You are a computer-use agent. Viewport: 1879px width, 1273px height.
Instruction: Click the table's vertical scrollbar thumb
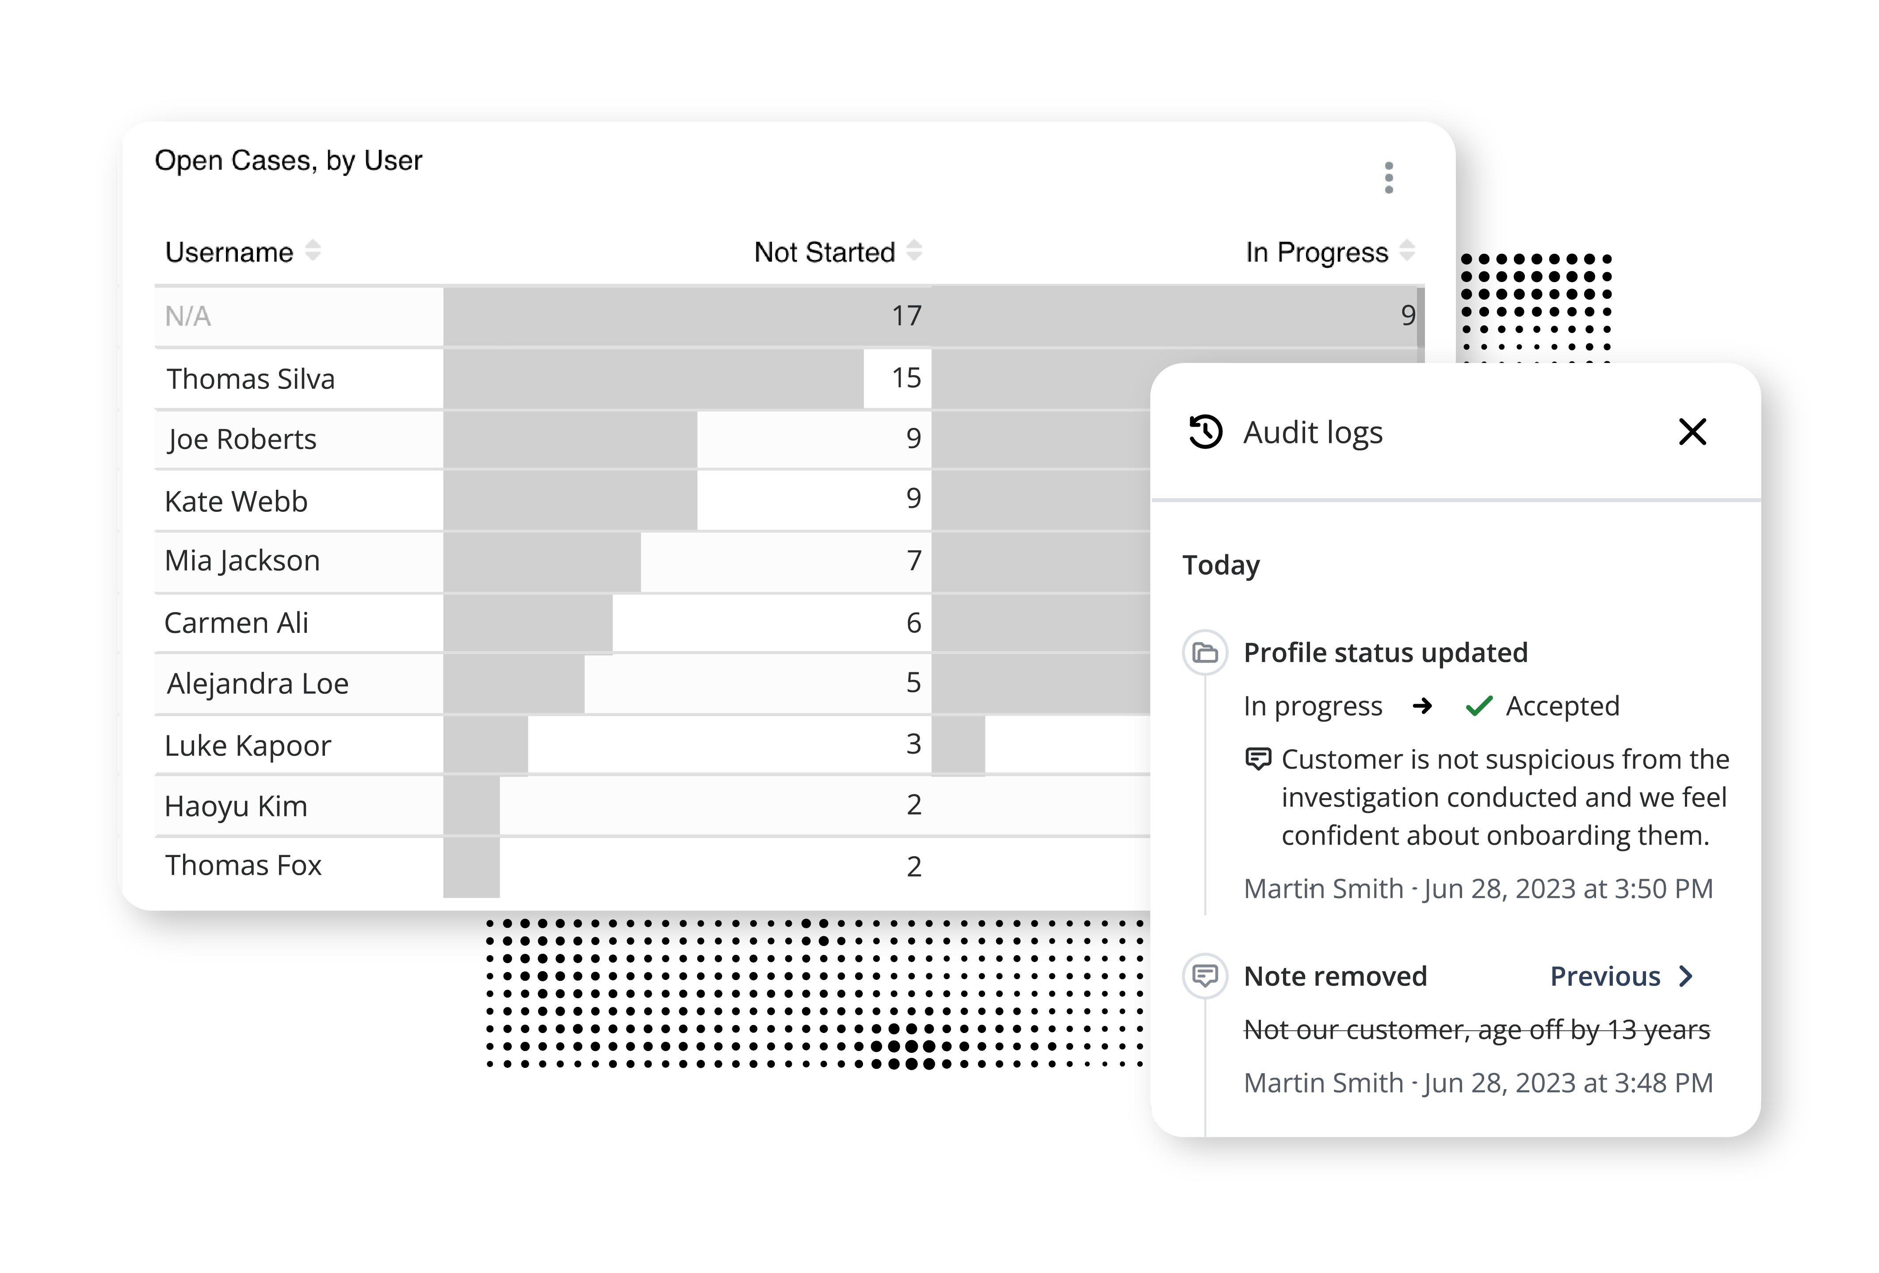point(1421,317)
